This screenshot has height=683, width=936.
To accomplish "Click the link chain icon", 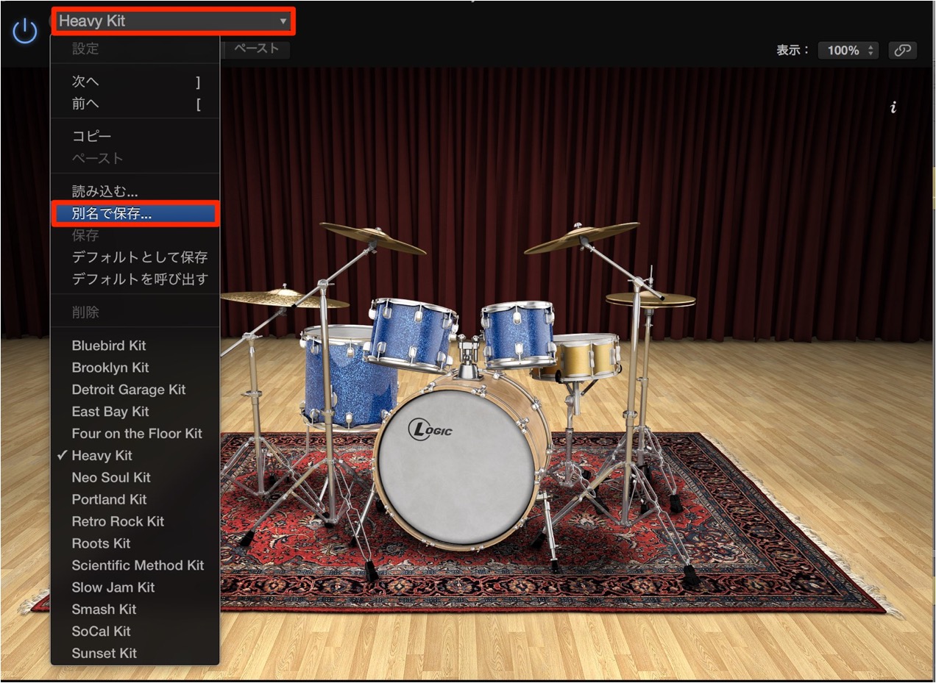I will coord(902,50).
